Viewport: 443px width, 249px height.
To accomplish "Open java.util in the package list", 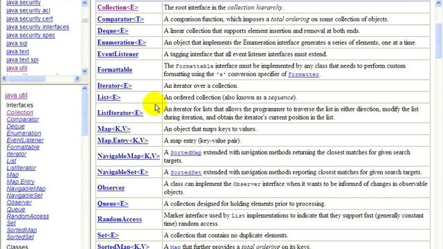I will click(17, 68).
